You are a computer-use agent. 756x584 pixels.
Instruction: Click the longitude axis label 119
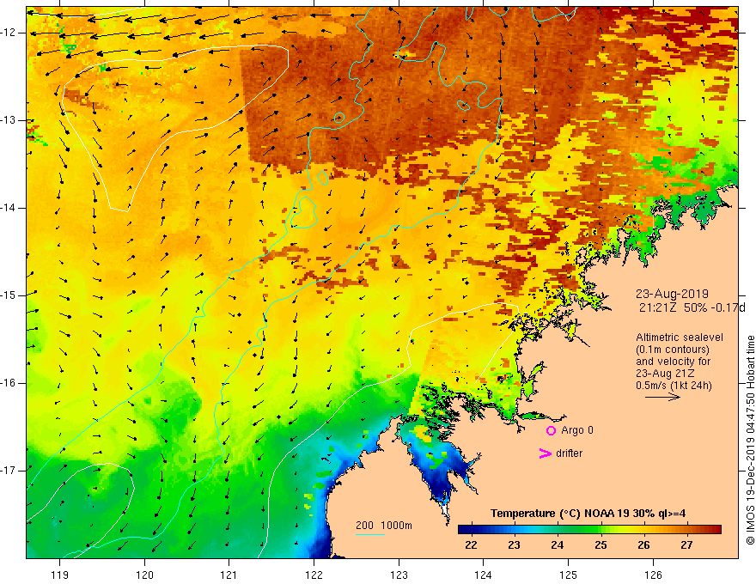point(60,575)
